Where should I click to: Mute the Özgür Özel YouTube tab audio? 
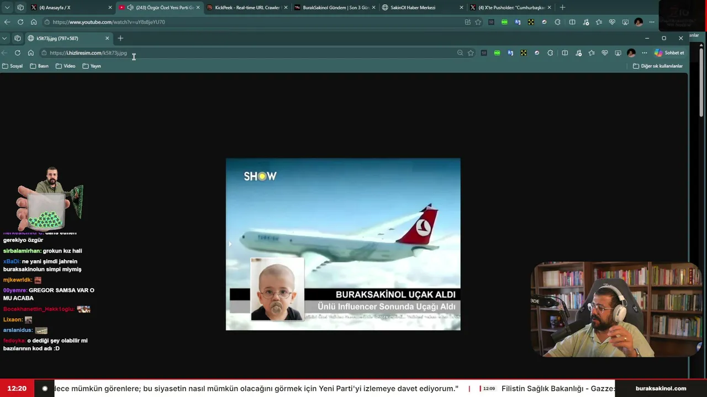click(130, 8)
